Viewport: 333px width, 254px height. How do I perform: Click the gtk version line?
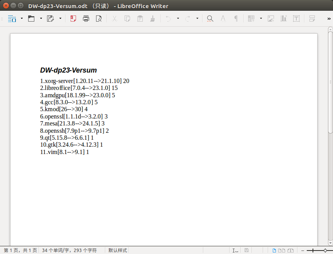point(71,145)
